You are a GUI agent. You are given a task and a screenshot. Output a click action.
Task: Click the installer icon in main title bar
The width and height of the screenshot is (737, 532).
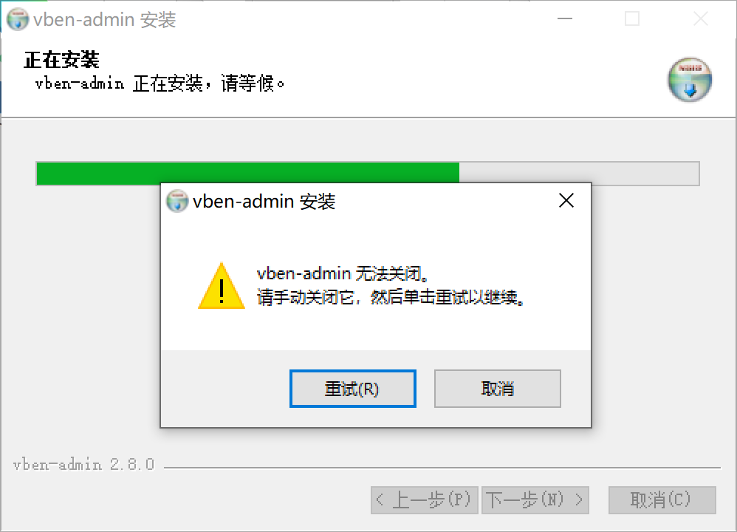[18, 19]
